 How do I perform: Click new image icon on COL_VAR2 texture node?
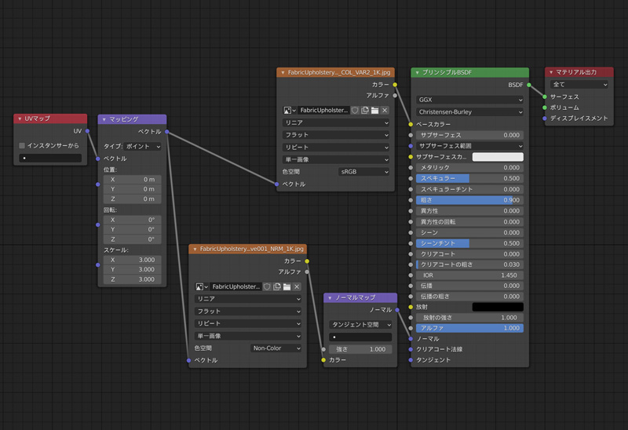pos(365,111)
